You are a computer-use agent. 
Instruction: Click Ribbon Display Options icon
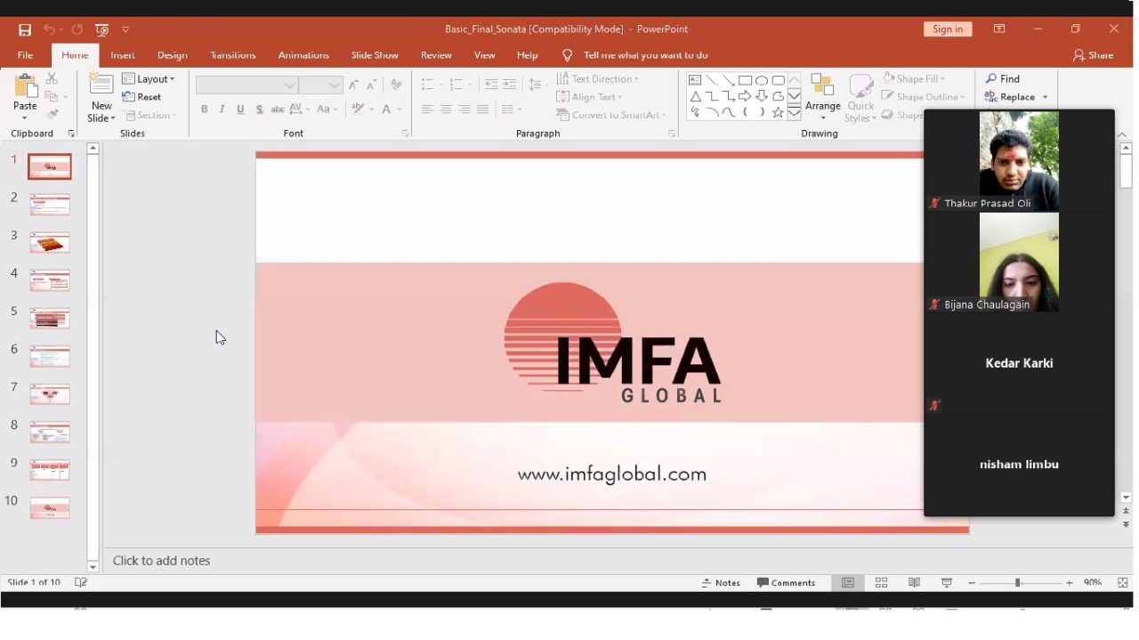[1000, 29]
